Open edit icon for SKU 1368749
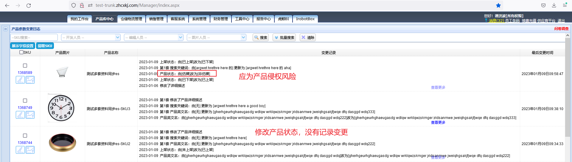Image resolution: width=572 pixels, height=162 pixels. click(20, 115)
